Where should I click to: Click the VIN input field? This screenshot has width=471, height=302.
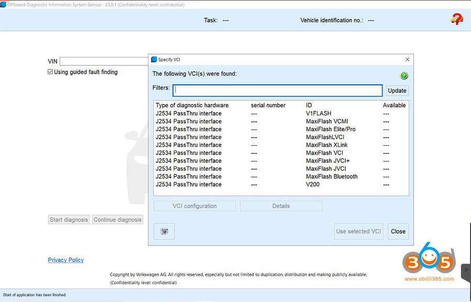tap(105, 62)
